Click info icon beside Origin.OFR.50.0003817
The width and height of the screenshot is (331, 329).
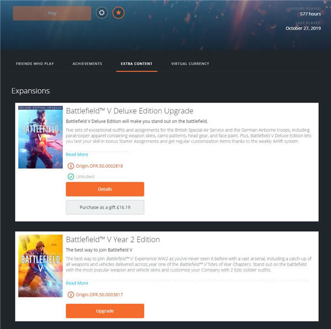pos(71,295)
